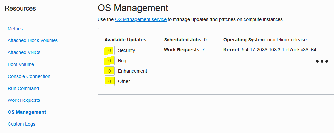This screenshot has height=133, width=334.
Task: Click the Enhancement updates count badge
Action: point(110,71)
